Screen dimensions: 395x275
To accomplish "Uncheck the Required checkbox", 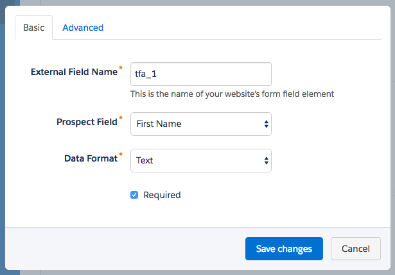I will point(134,195).
